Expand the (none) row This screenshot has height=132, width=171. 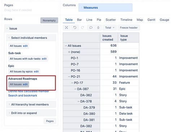[69, 52]
